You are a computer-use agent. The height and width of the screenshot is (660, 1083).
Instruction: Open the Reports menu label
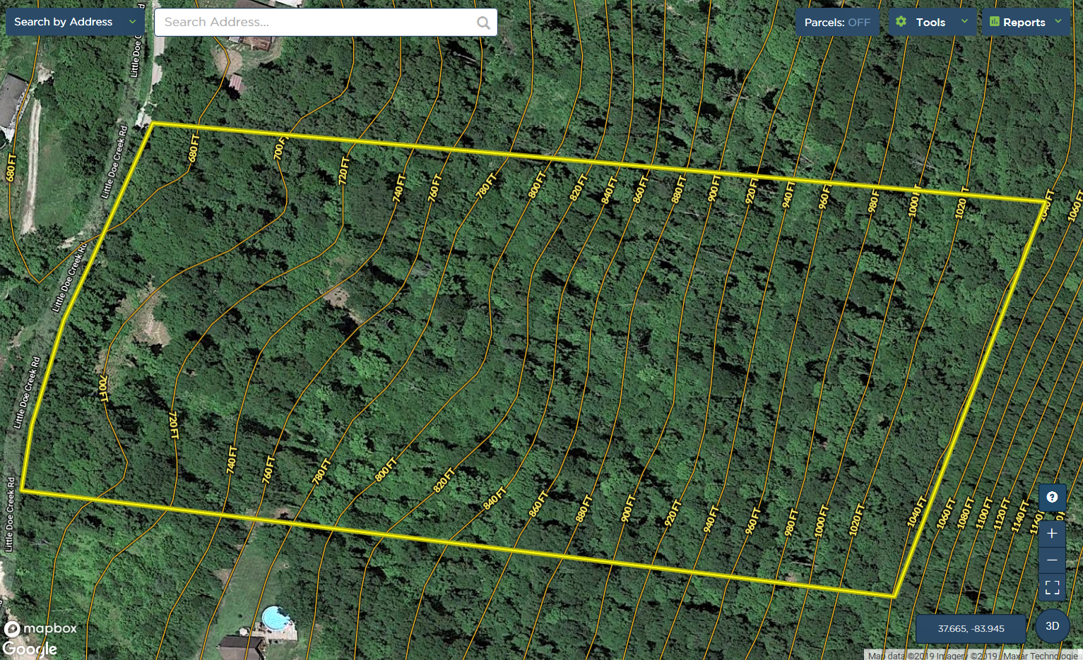(1024, 23)
